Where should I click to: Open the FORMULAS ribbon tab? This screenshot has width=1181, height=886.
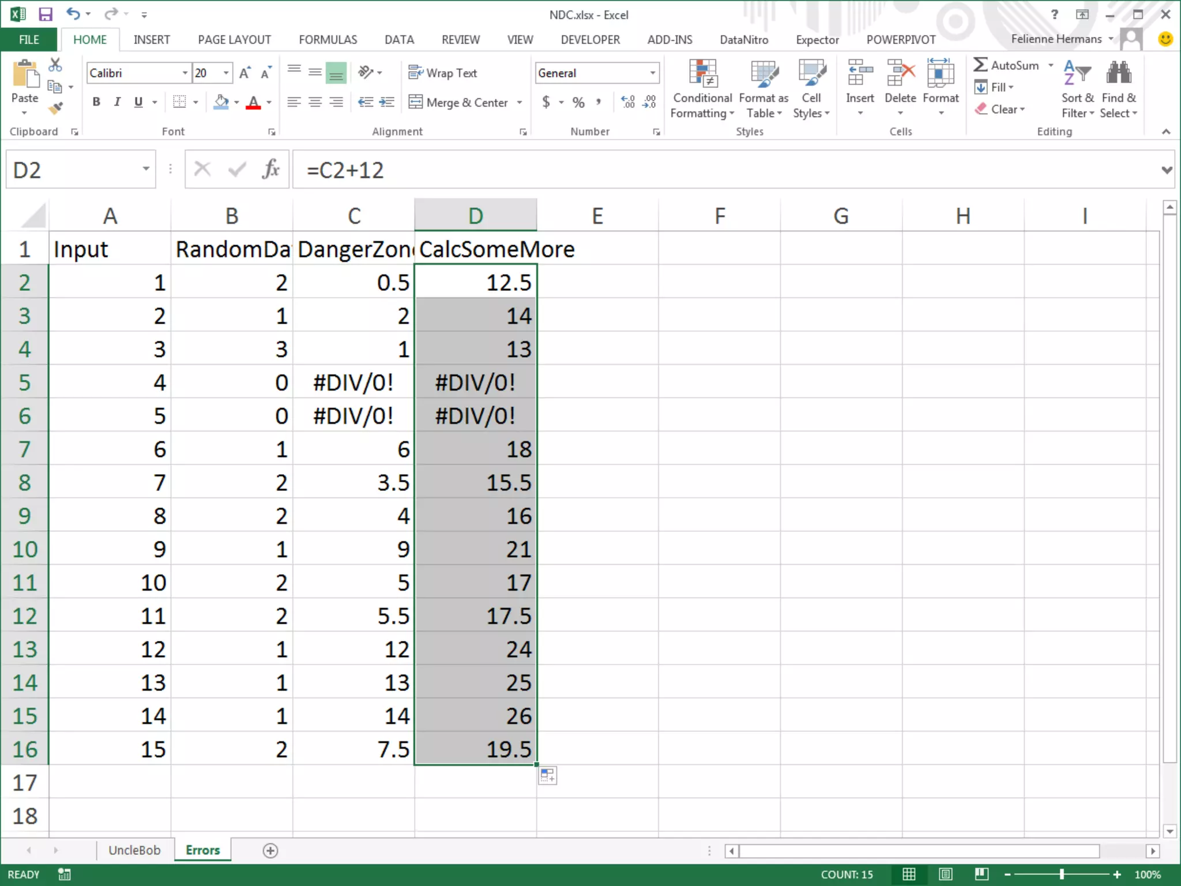click(x=328, y=40)
